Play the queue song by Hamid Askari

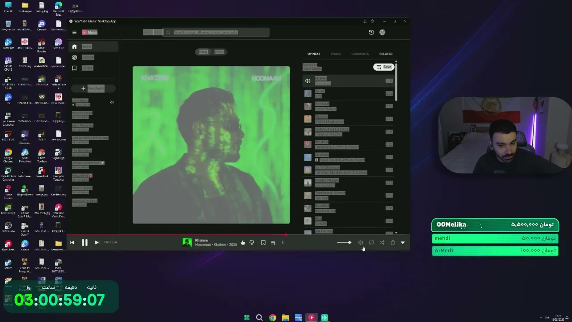tap(349, 106)
